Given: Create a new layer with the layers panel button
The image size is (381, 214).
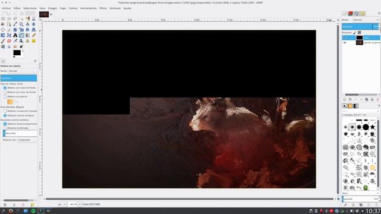Looking at the screenshot, I should (x=345, y=99).
